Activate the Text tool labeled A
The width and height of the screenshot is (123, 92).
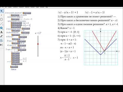coord(2,32)
